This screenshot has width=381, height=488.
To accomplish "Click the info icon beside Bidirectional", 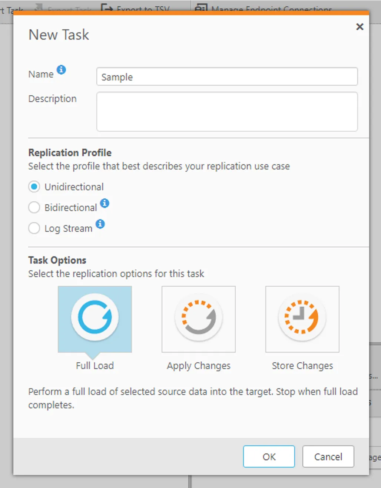I will click(x=105, y=203).
